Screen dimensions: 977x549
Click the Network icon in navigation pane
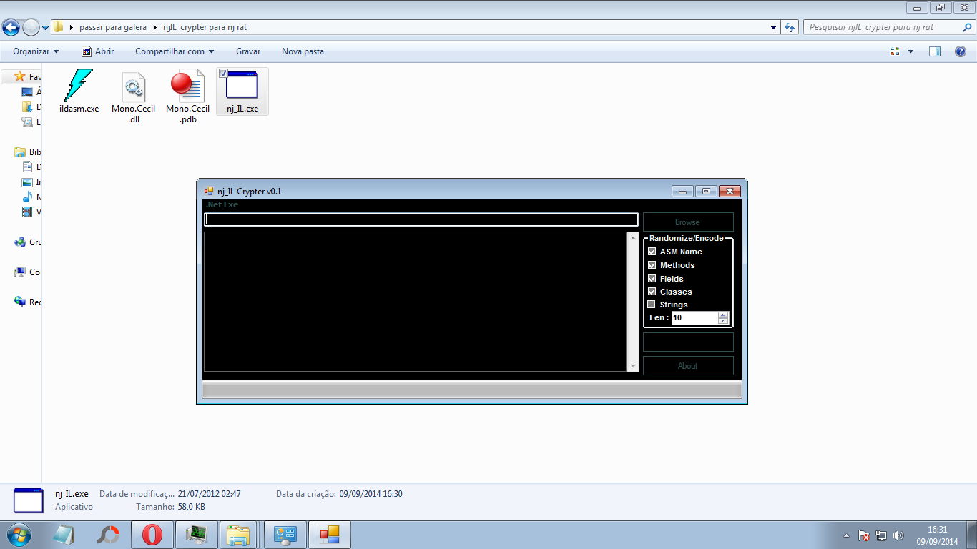[20, 302]
